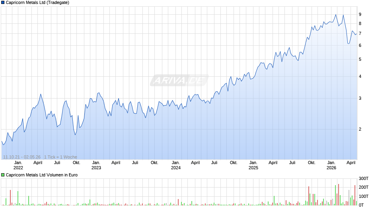Click the price axis value 3

pos(360,98)
